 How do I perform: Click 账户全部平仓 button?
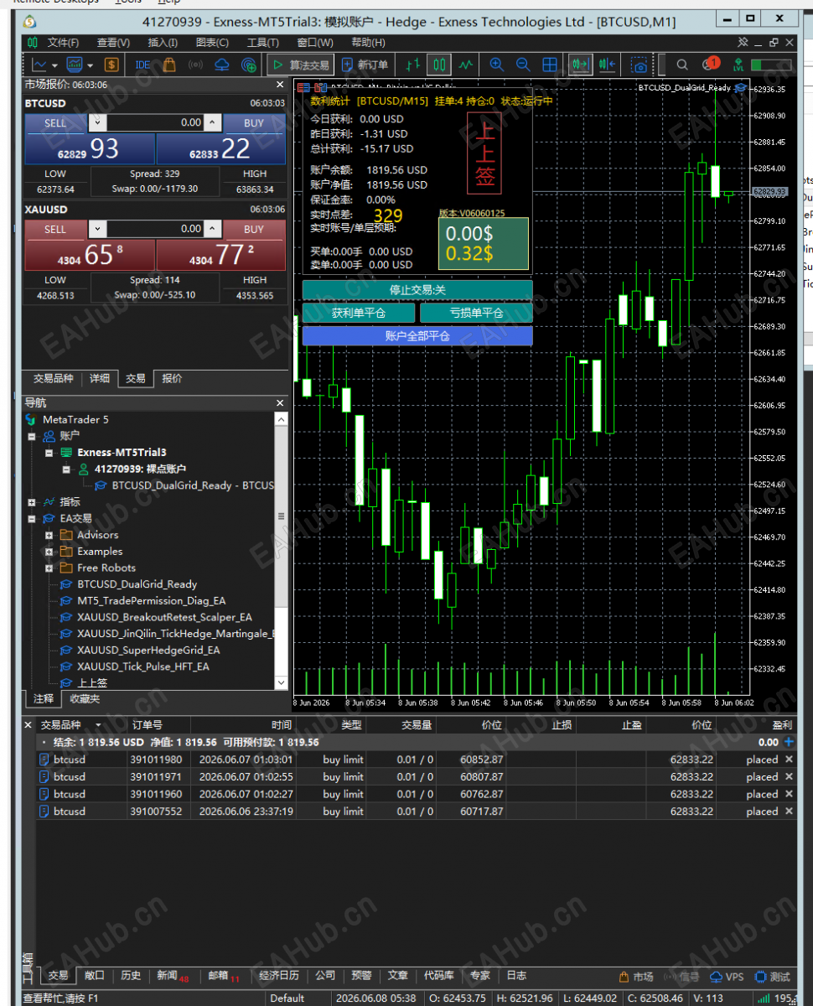[x=417, y=336]
